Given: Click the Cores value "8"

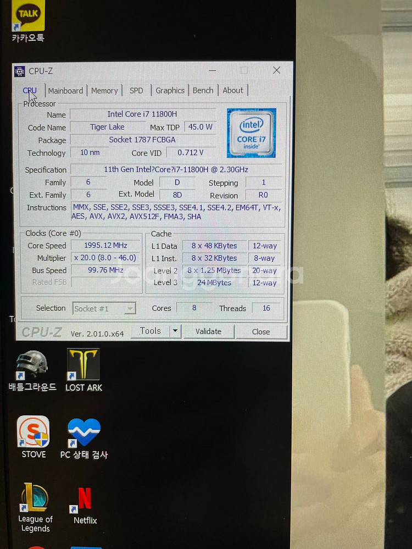Looking at the screenshot, I should click(194, 308).
